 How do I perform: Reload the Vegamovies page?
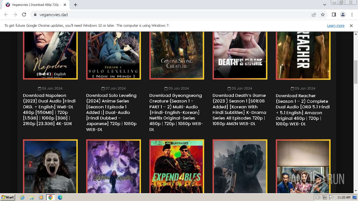pyautogui.click(x=24, y=15)
